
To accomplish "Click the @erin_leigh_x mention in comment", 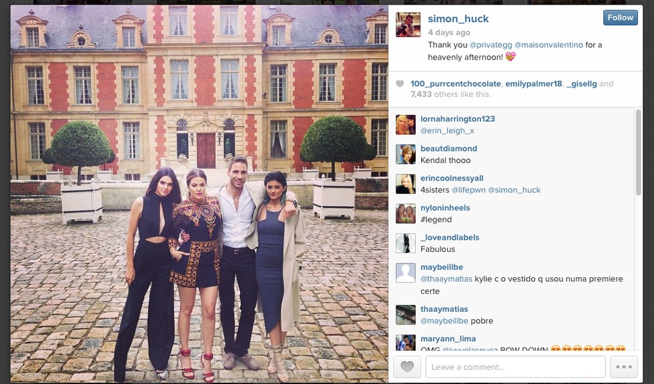I will [447, 131].
